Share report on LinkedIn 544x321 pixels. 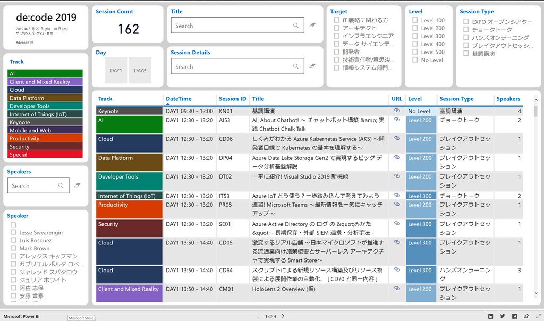coord(490,316)
